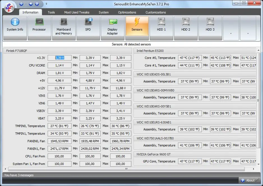The height and width of the screenshot is (186, 263).
Task: Click the first blue globe quick-access icon
Action: tap(21, 4)
